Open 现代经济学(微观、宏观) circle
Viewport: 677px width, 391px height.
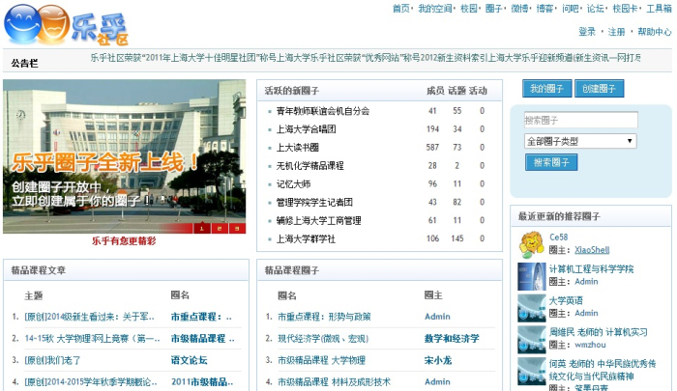(323, 339)
